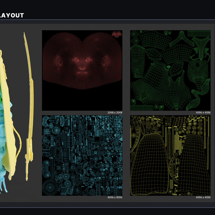
Task: Click the cyan armor parts UV layout
Action: point(82,155)
